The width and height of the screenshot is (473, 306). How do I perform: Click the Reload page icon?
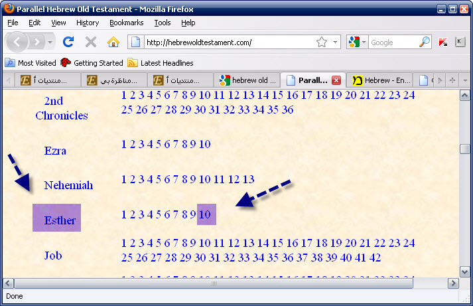pyautogui.click(x=68, y=42)
